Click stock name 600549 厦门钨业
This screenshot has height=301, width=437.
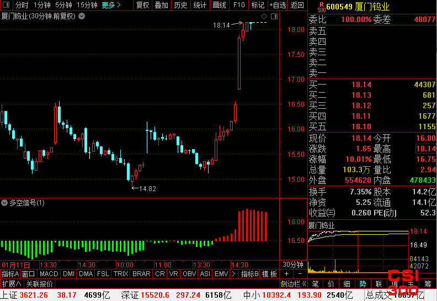pos(358,7)
